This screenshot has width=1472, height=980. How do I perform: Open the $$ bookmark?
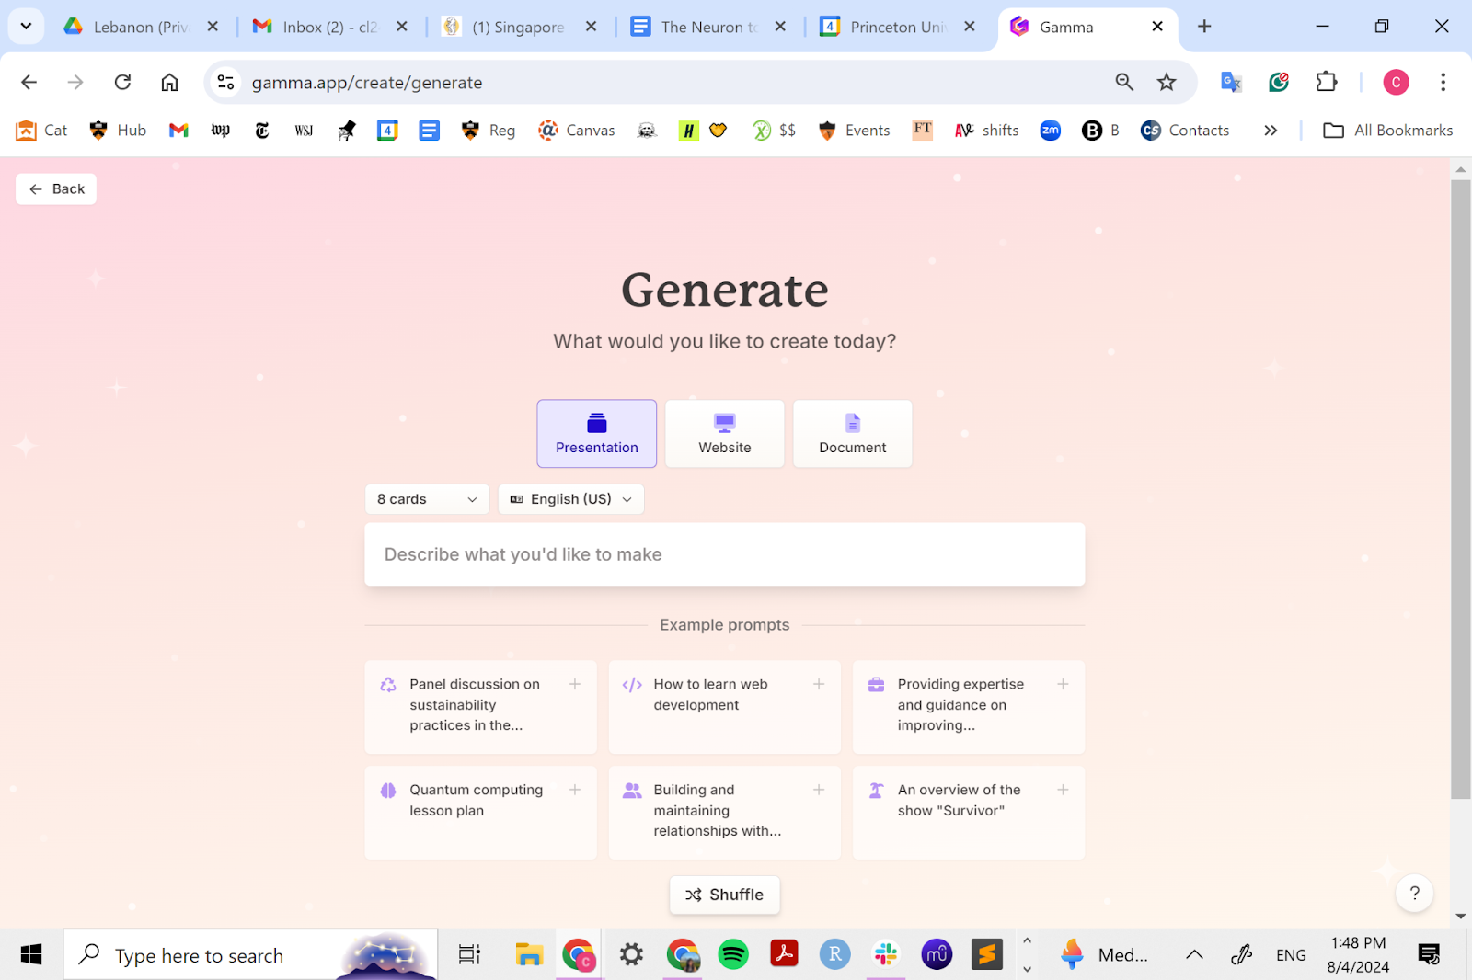[x=774, y=131]
